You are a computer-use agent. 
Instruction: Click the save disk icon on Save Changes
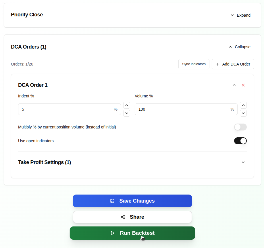pyautogui.click(x=112, y=201)
